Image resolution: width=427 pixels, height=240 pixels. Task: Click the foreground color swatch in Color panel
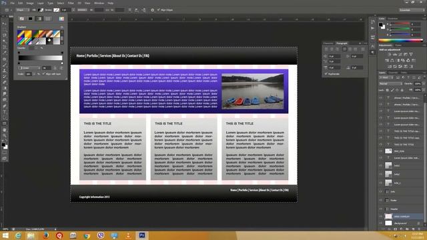[381, 25]
